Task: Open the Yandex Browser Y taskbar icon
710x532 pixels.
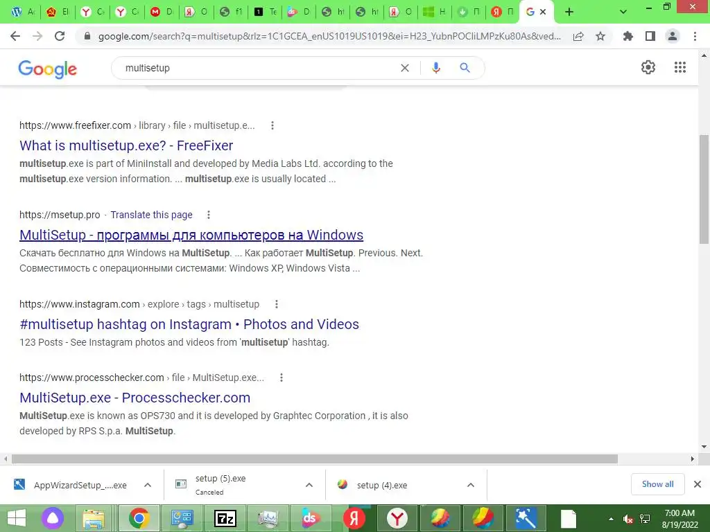Action: tap(397, 518)
